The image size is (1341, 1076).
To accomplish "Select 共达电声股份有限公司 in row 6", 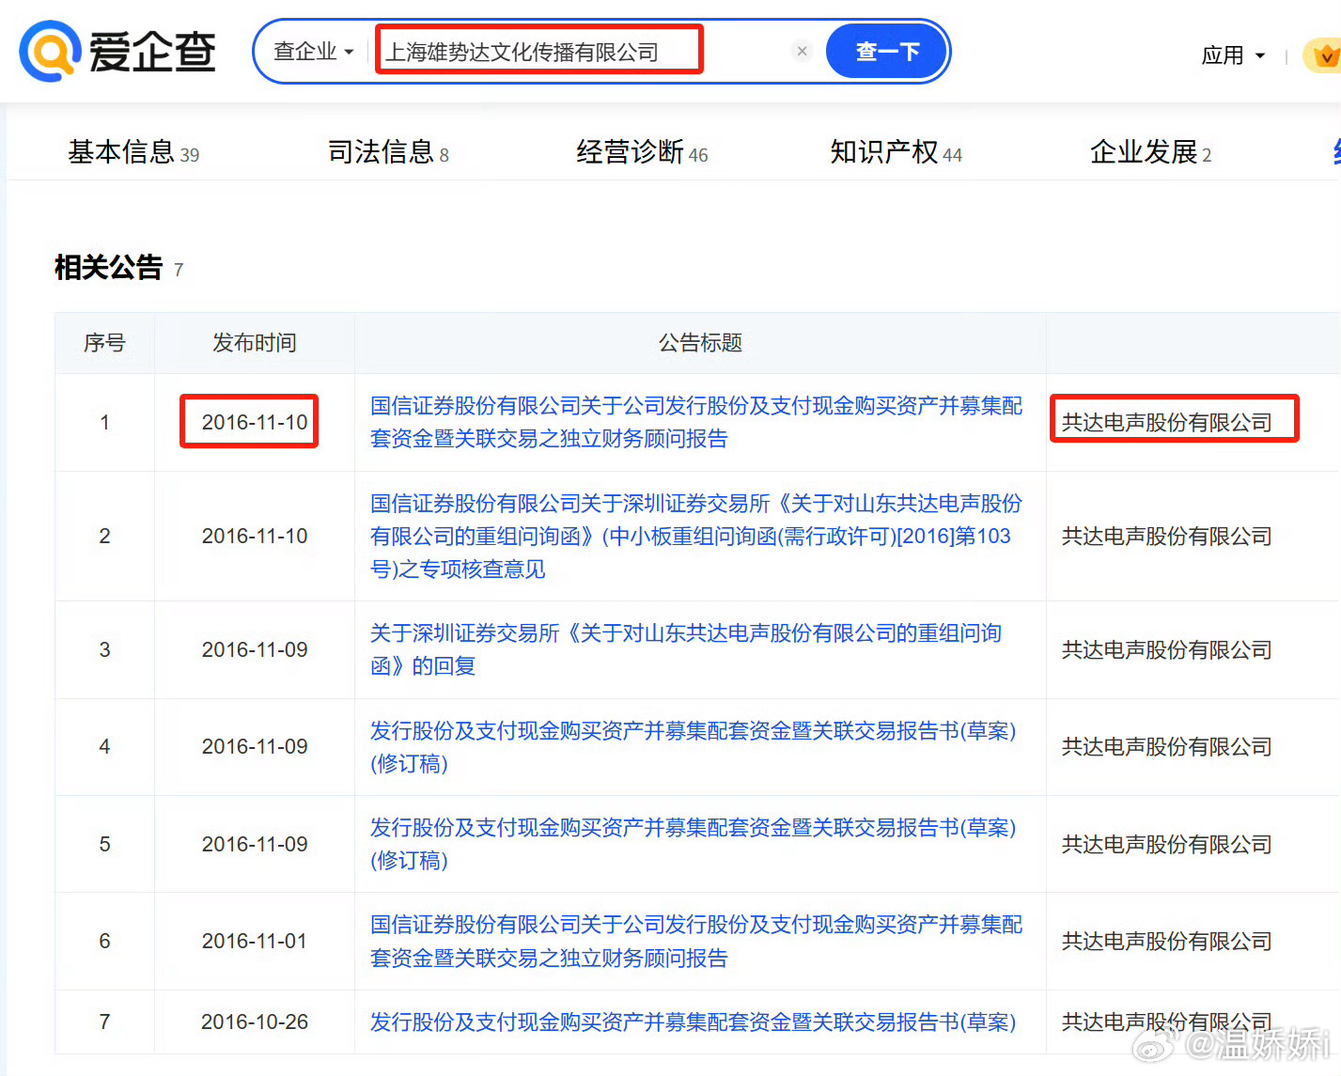I will click(1167, 941).
